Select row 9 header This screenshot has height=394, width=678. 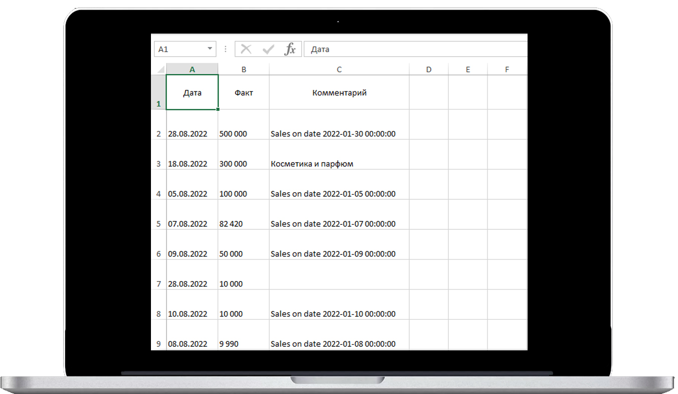(158, 344)
